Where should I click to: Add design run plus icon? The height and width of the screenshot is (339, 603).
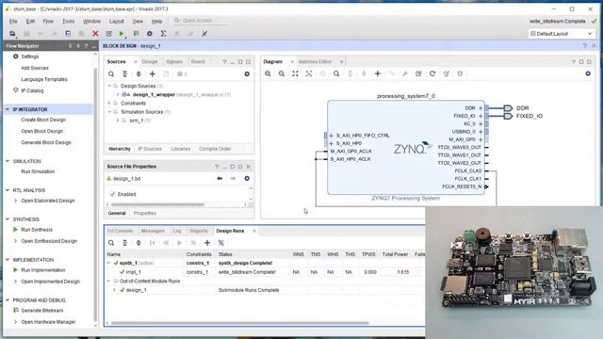(207, 243)
